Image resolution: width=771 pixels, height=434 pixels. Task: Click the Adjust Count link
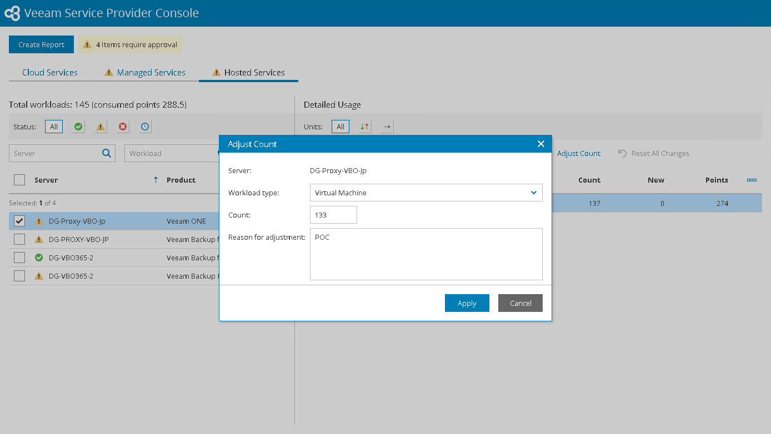579,153
